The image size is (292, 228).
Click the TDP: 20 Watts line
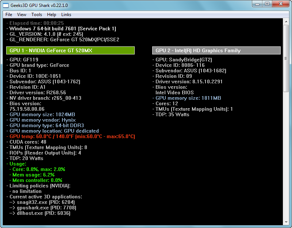(x=25, y=159)
